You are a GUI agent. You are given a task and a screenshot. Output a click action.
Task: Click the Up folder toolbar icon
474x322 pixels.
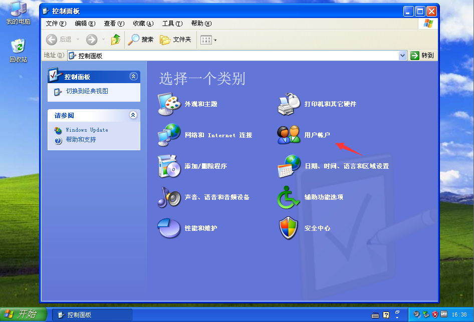tap(115, 40)
